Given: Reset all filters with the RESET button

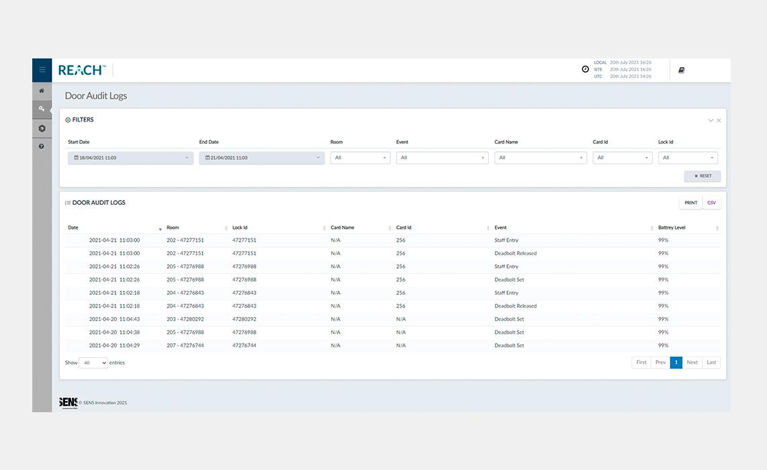Looking at the screenshot, I should point(703,176).
